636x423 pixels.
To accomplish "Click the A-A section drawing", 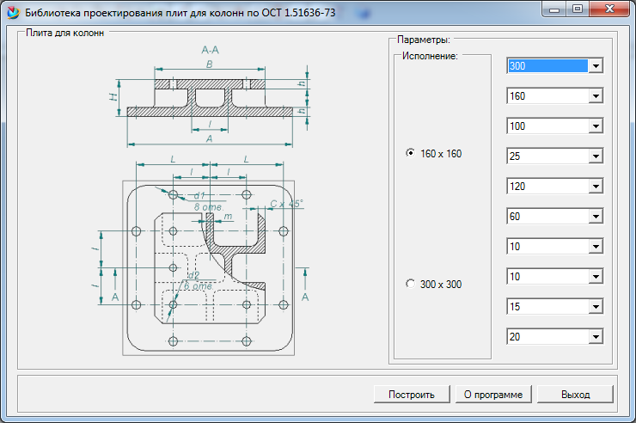I will pyautogui.click(x=210, y=97).
